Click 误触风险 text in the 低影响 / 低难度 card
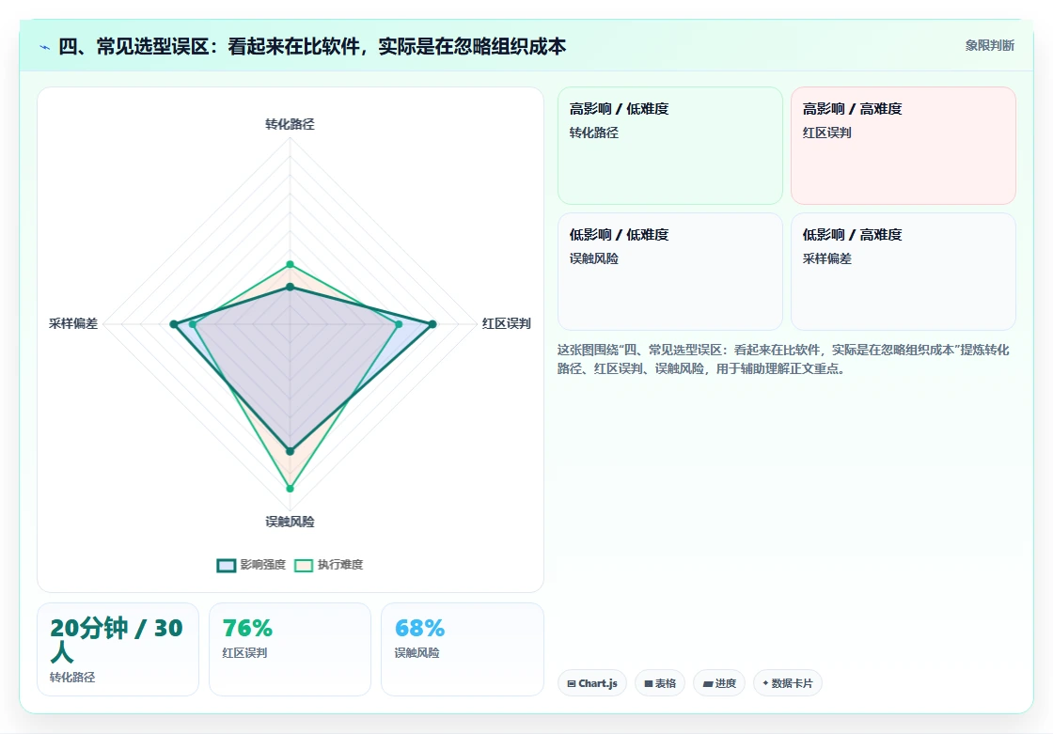Screen dimensions: 1053x734 593,258
